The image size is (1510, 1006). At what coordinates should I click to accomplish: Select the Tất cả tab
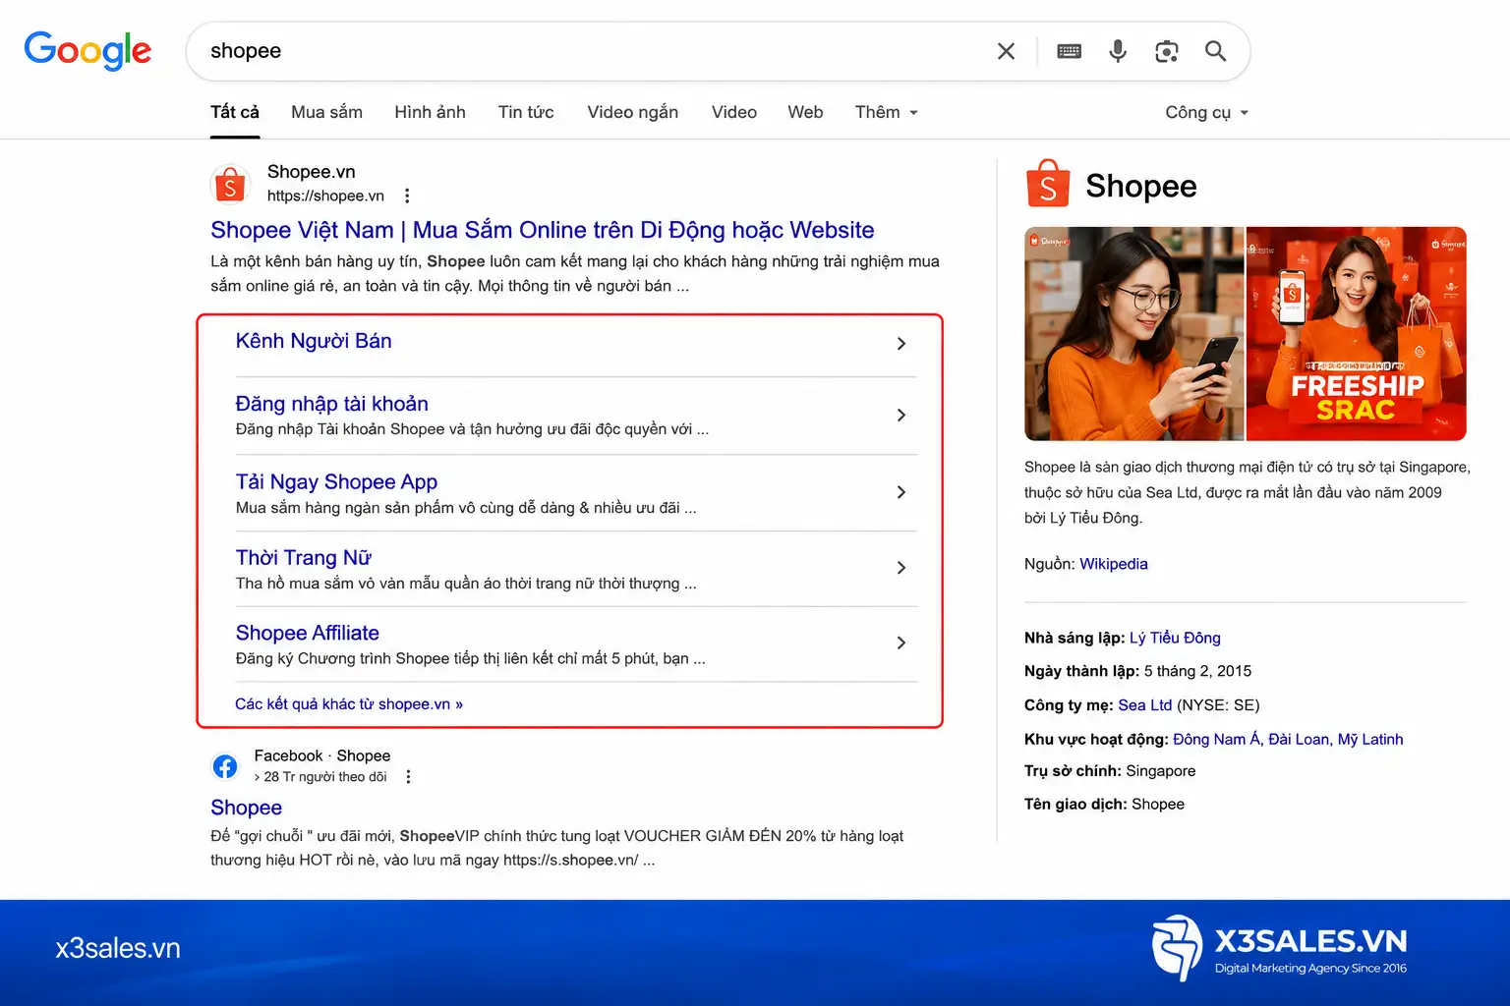coord(235,112)
